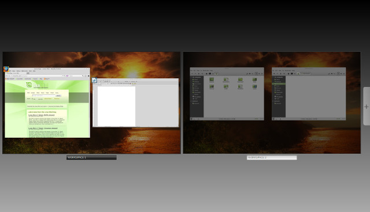The image size is (370, 212).
Task: Click the green home icon in the empty file manager
Action: [298, 74]
